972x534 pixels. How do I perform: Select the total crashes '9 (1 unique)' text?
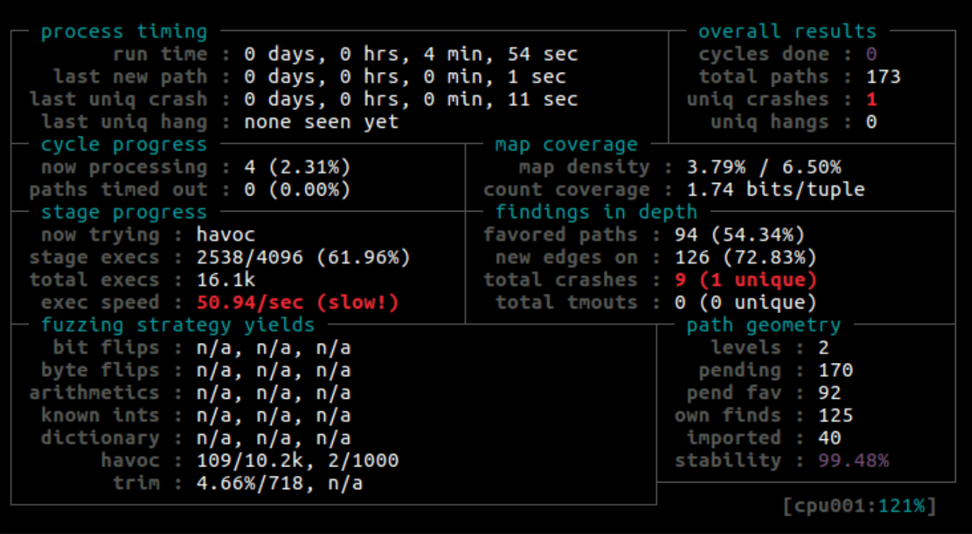click(745, 280)
